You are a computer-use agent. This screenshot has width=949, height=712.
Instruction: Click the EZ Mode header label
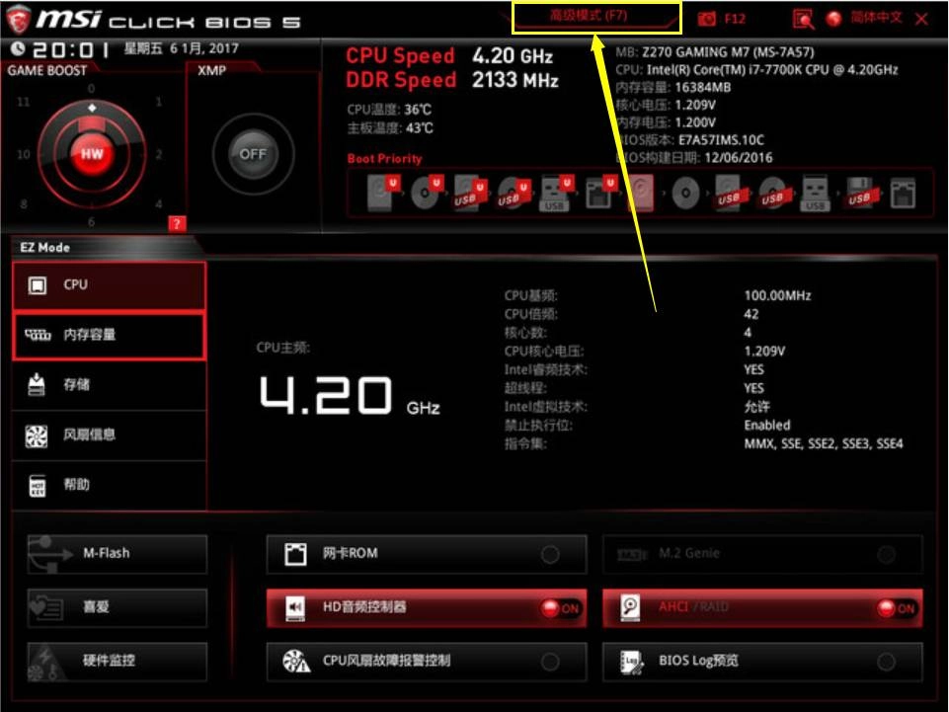click(44, 248)
